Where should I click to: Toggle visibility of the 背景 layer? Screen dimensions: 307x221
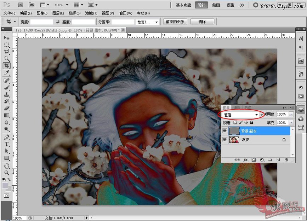coord(224,140)
